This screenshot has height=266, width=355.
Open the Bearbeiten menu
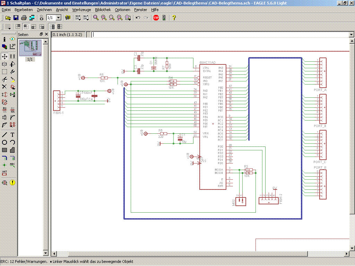(24, 10)
